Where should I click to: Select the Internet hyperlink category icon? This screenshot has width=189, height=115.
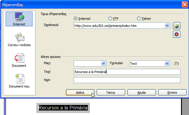19,19
